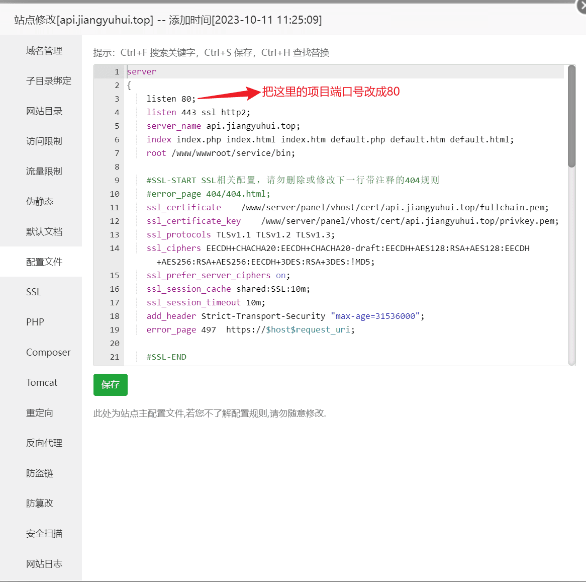The image size is (586, 582).
Task: Select the 网站目录 tab
Action: (44, 111)
